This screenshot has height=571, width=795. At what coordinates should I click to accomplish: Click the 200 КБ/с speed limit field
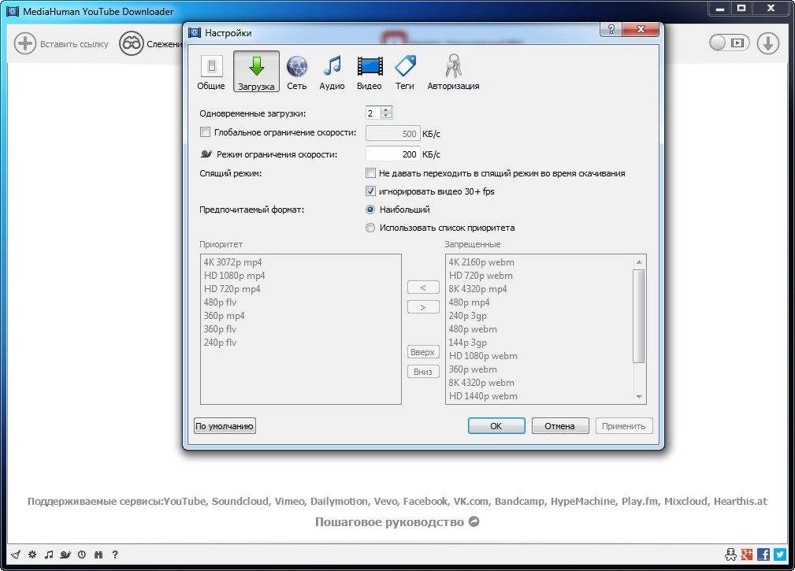tap(393, 154)
